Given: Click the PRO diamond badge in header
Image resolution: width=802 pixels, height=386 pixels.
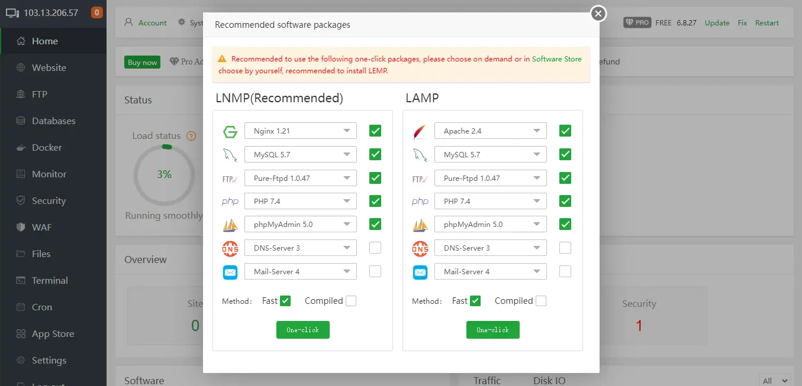Looking at the screenshot, I should pyautogui.click(x=637, y=22).
